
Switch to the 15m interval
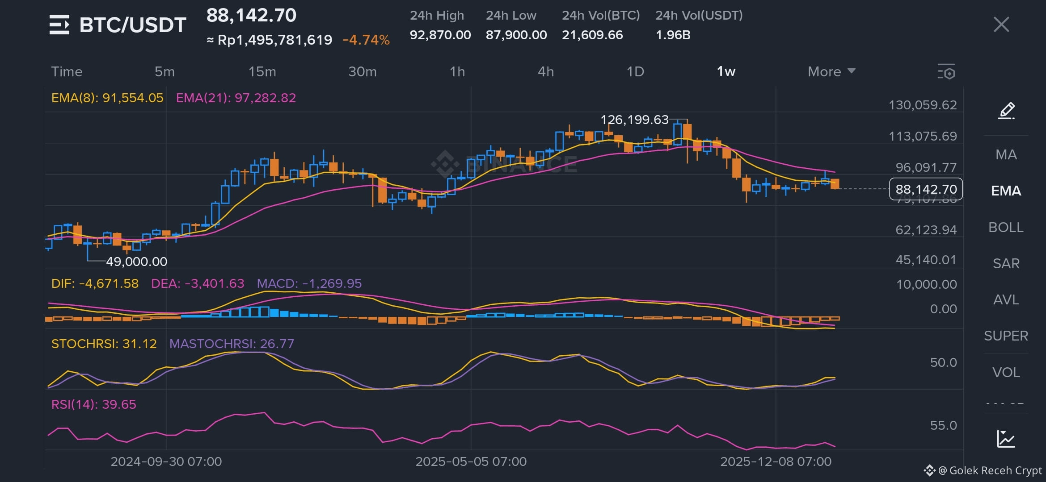tap(262, 71)
